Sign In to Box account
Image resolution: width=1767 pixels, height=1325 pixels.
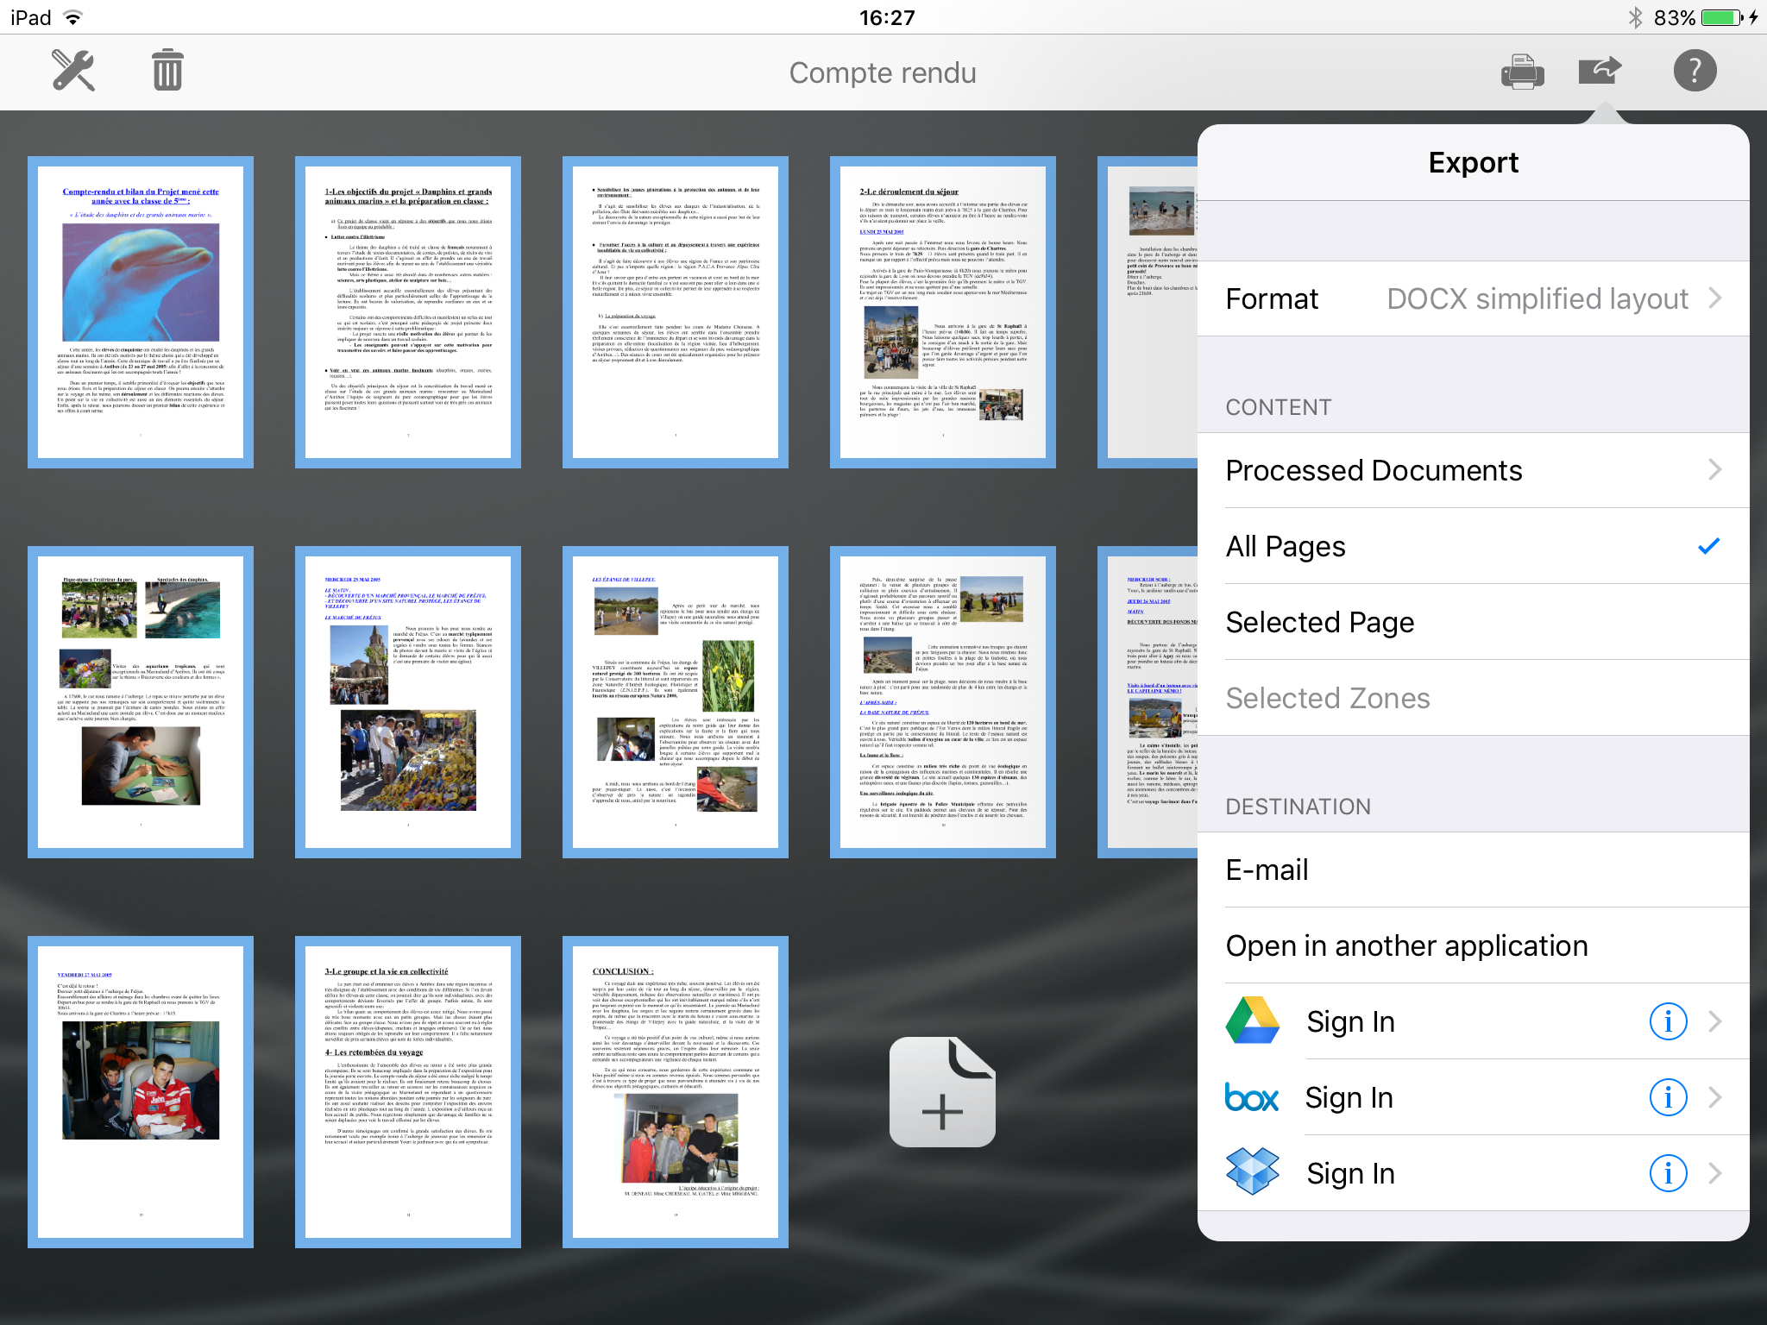(x=1349, y=1097)
